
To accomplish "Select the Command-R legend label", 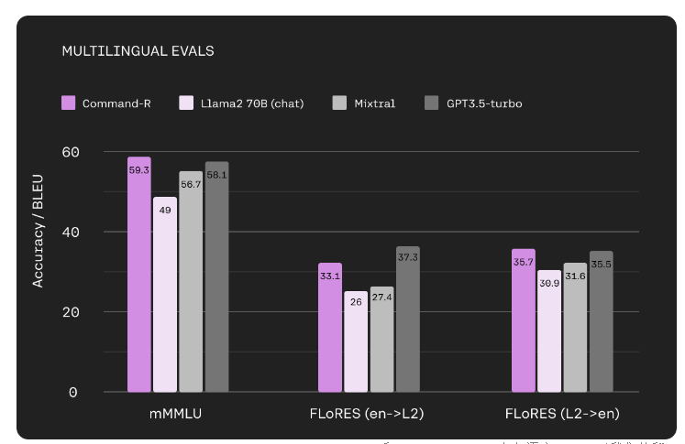I will [x=116, y=103].
